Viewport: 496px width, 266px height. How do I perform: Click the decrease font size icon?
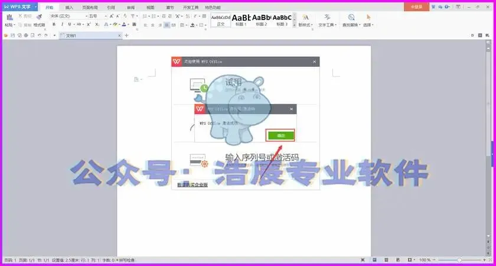118,16
